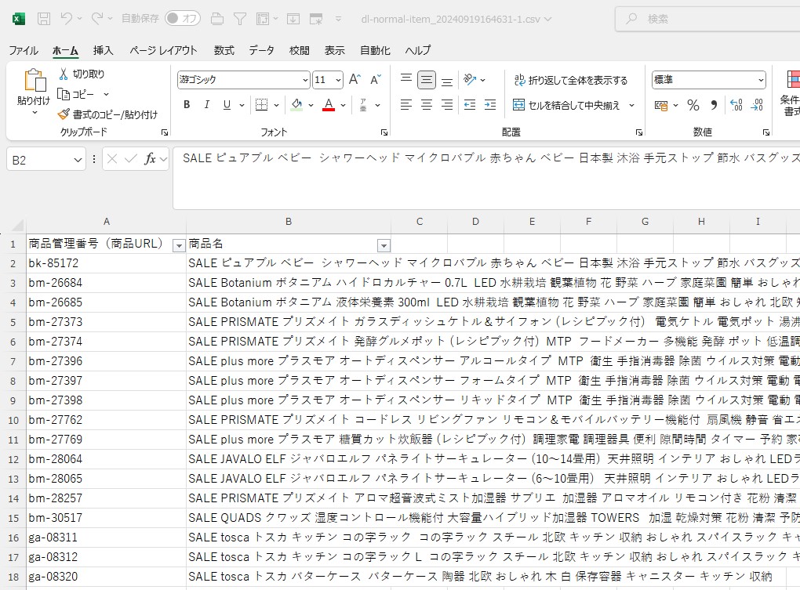Click the 貼り付け (Paste) clipboard icon
This screenshot has height=590, width=800.
35,81
